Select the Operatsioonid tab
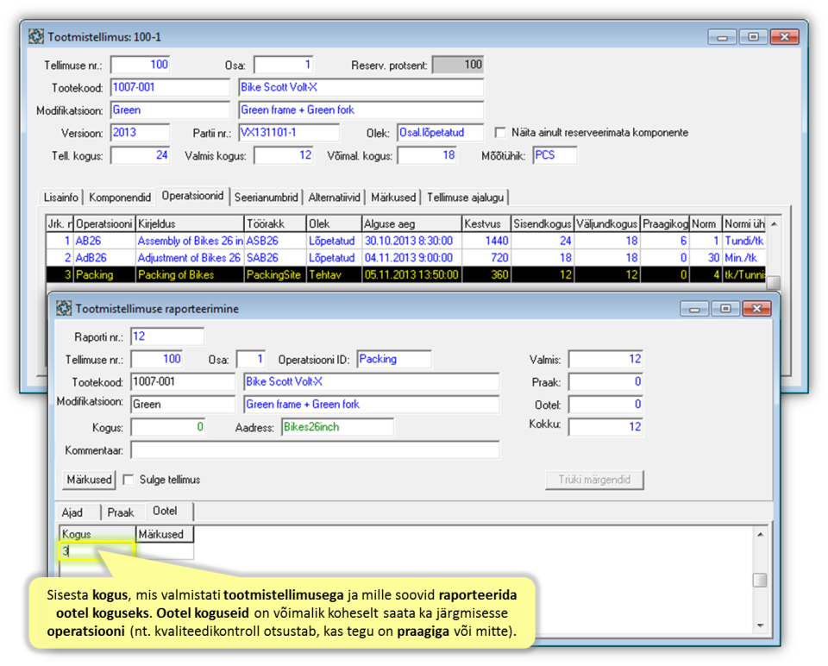828x666 pixels. (192, 196)
